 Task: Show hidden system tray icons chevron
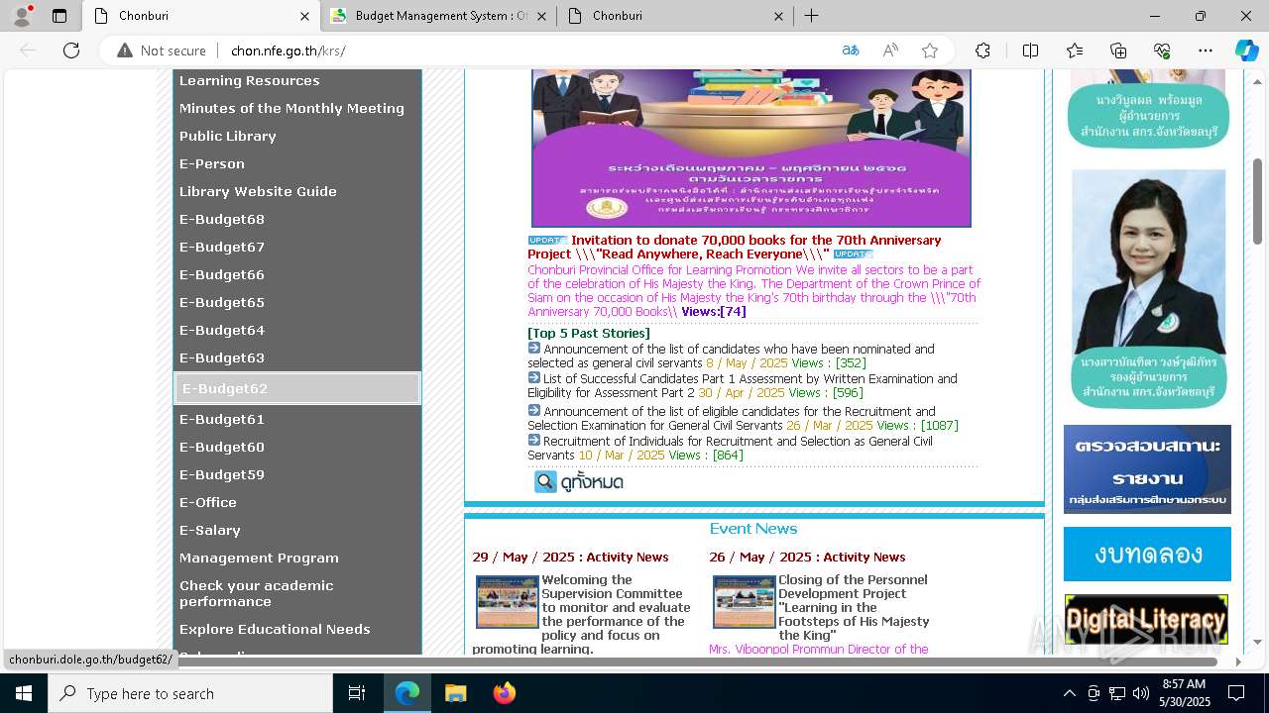(1069, 693)
